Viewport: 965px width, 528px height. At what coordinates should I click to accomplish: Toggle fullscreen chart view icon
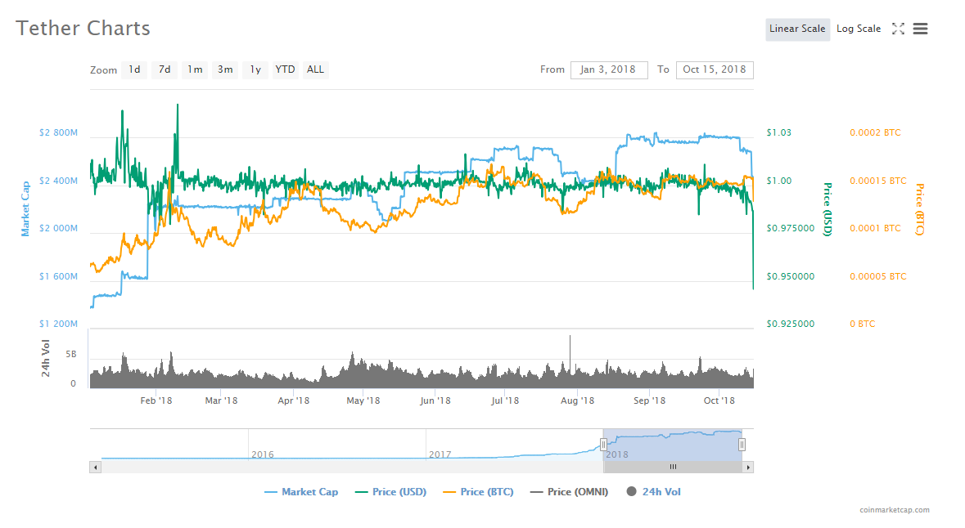(x=898, y=29)
